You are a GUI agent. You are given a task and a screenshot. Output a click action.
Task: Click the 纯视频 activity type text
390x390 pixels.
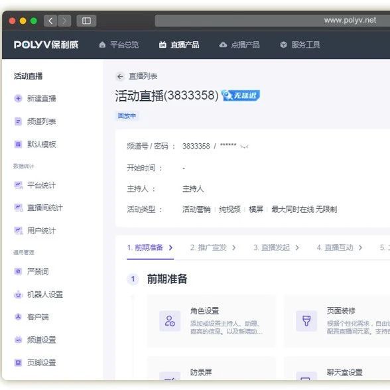pyautogui.click(x=229, y=210)
